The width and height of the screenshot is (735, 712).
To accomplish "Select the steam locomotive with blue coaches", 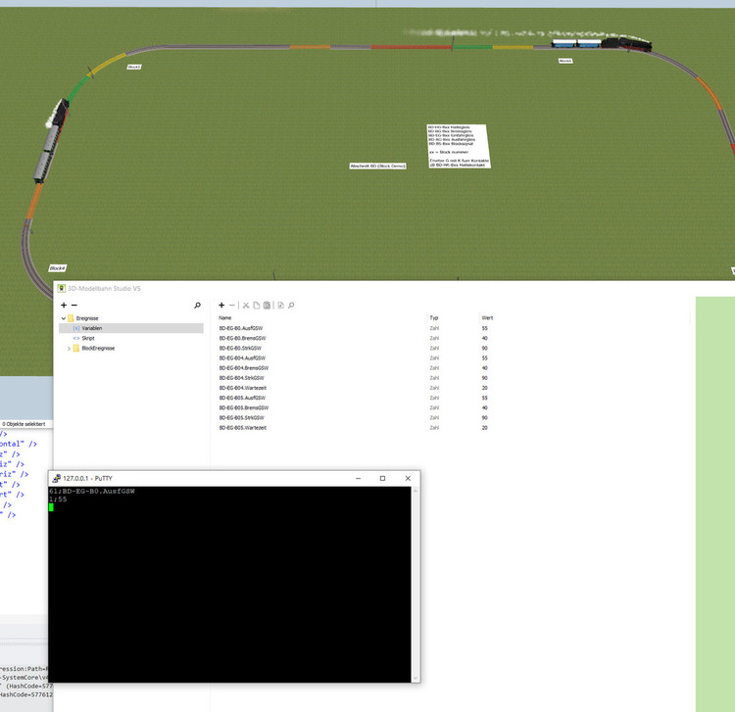I will 602,43.
